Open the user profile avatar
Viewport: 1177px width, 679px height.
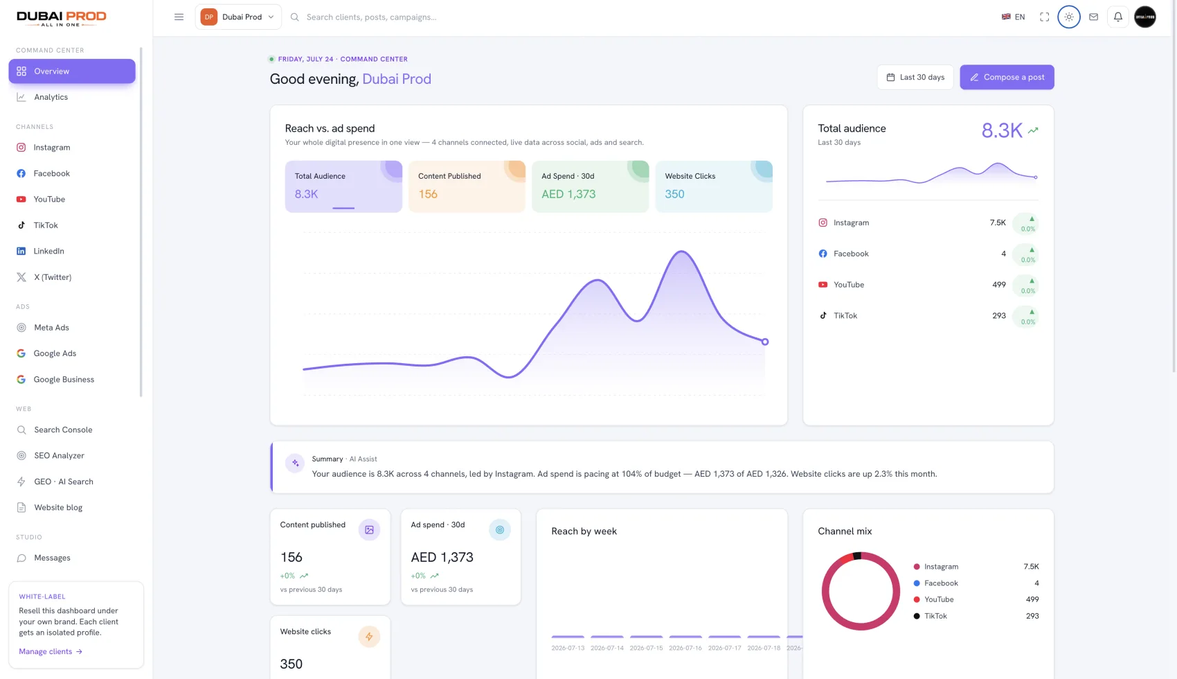click(x=1145, y=17)
